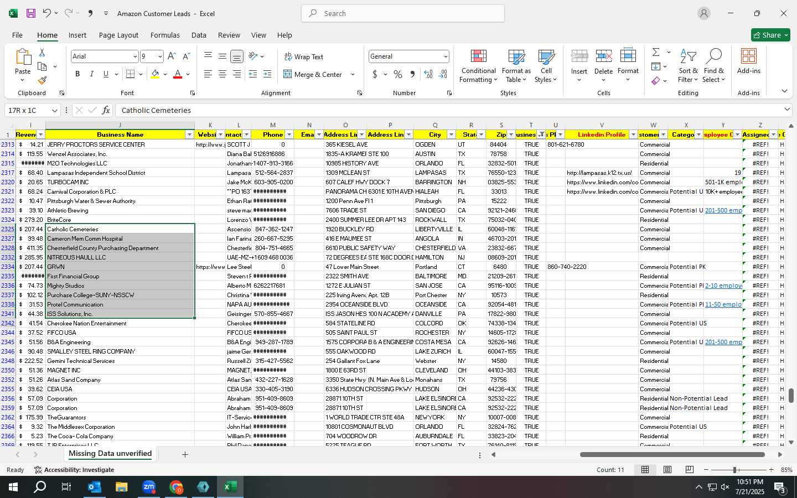Switch to the Insert ribbon tab

pyautogui.click(x=77, y=35)
